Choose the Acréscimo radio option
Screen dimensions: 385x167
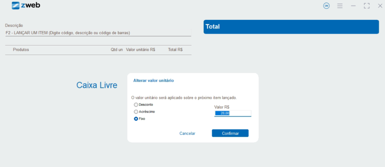point(136,112)
